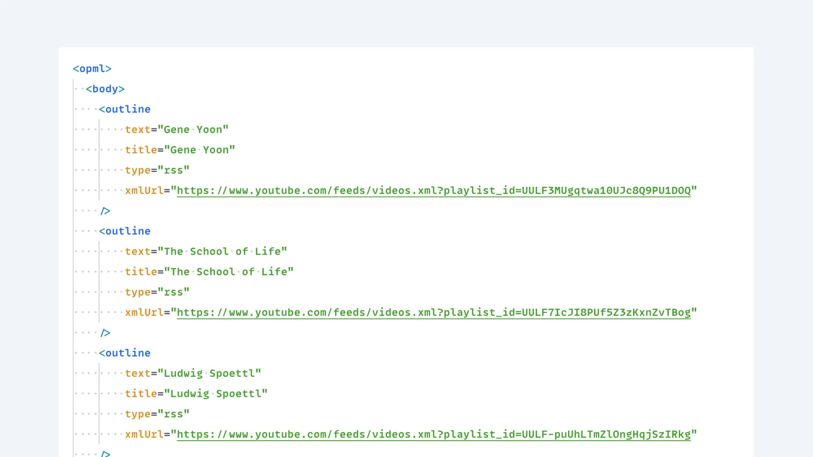Open the Gene Yoon YouTube feed URL

click(434, 190)
